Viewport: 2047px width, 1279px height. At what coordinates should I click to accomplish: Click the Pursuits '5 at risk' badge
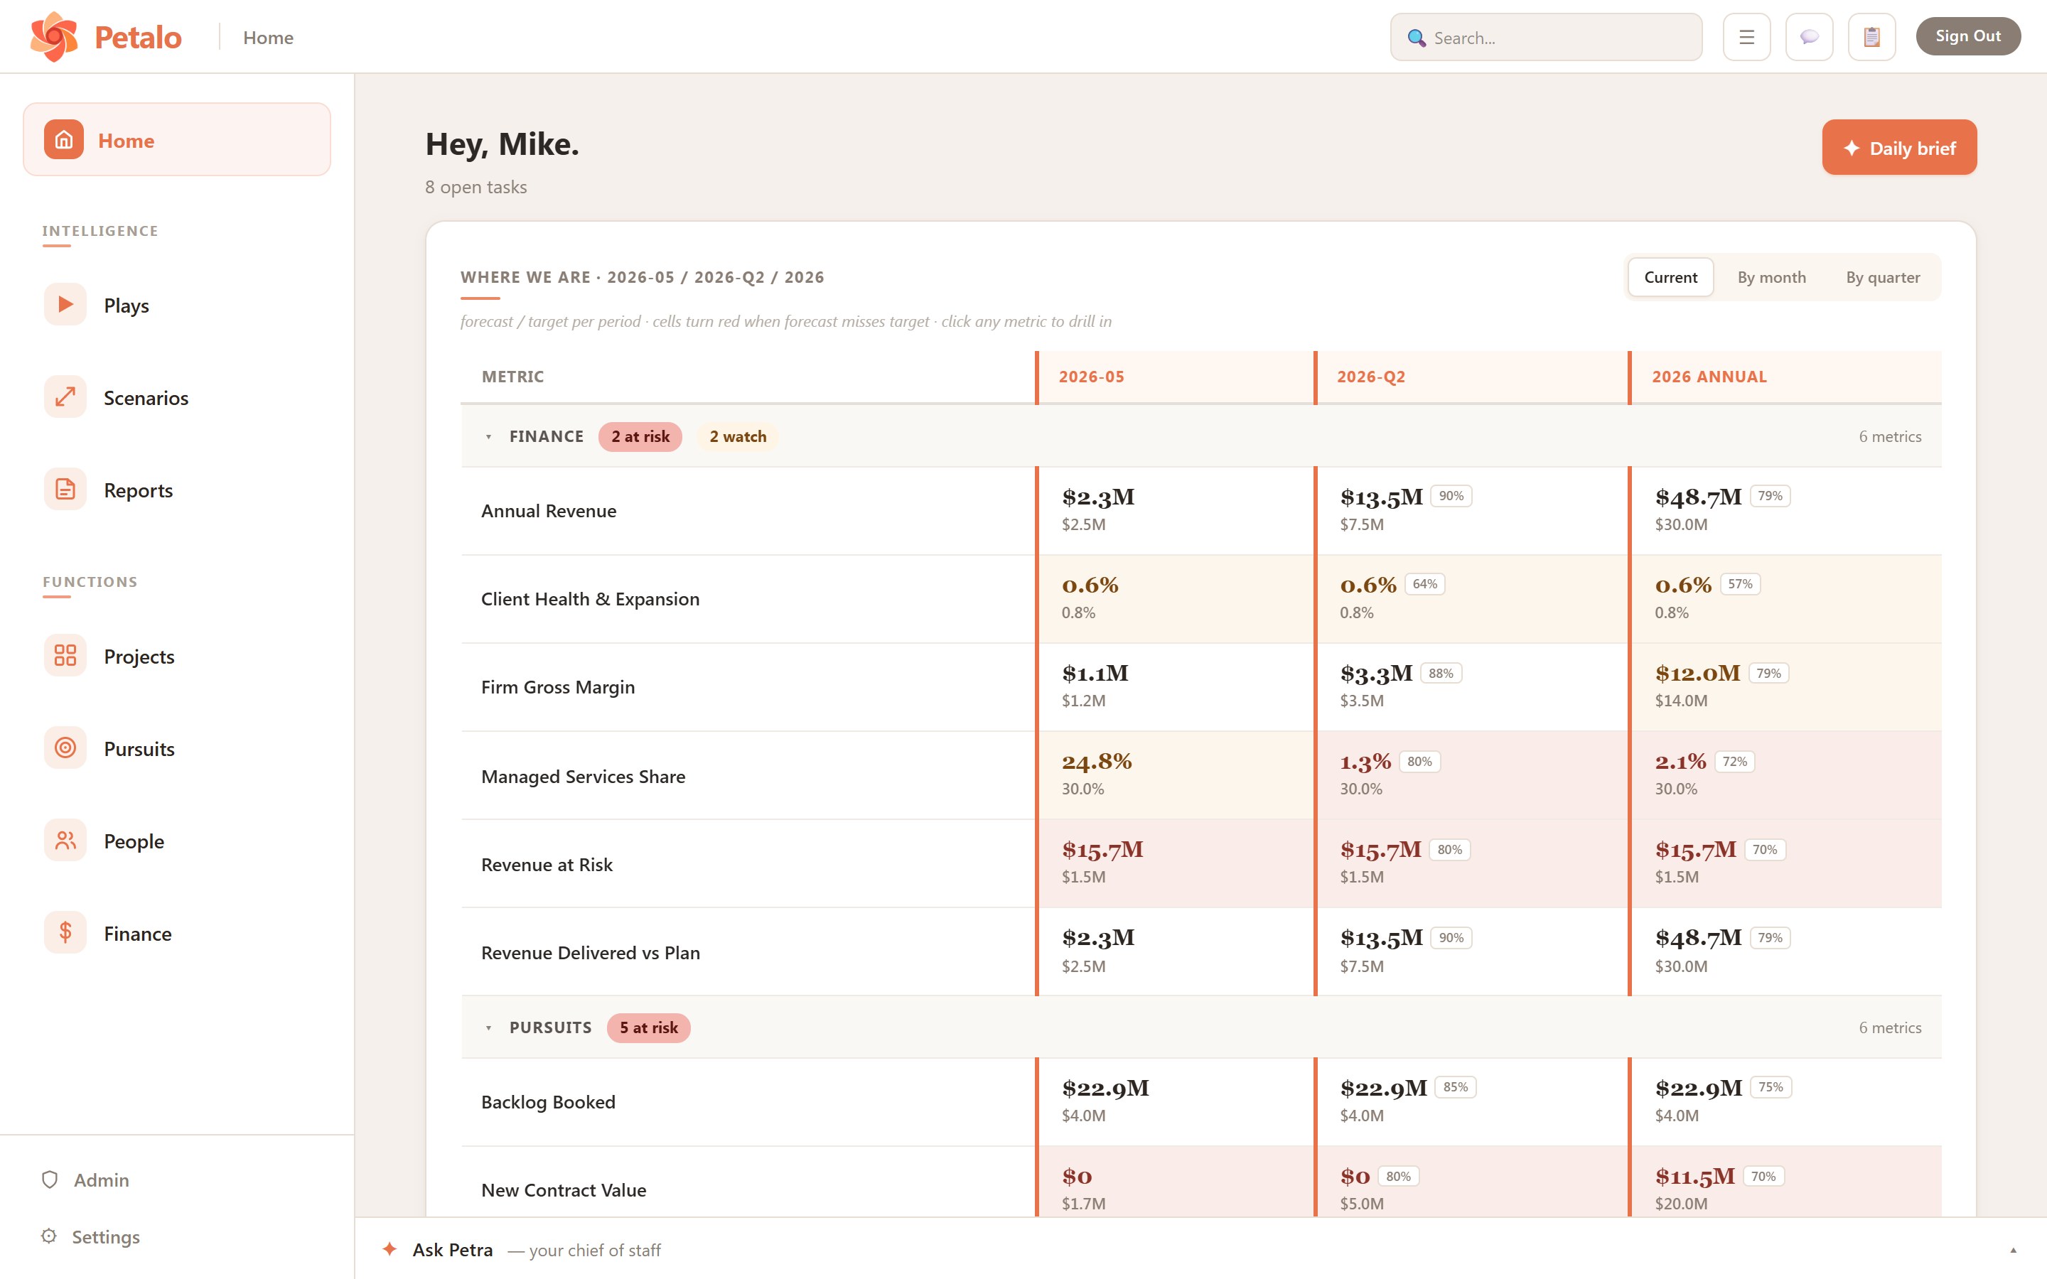[x=649, y=1027]
